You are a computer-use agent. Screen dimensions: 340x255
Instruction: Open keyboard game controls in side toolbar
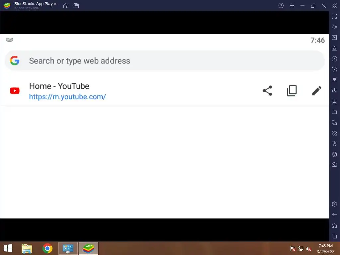coord(334,48)
